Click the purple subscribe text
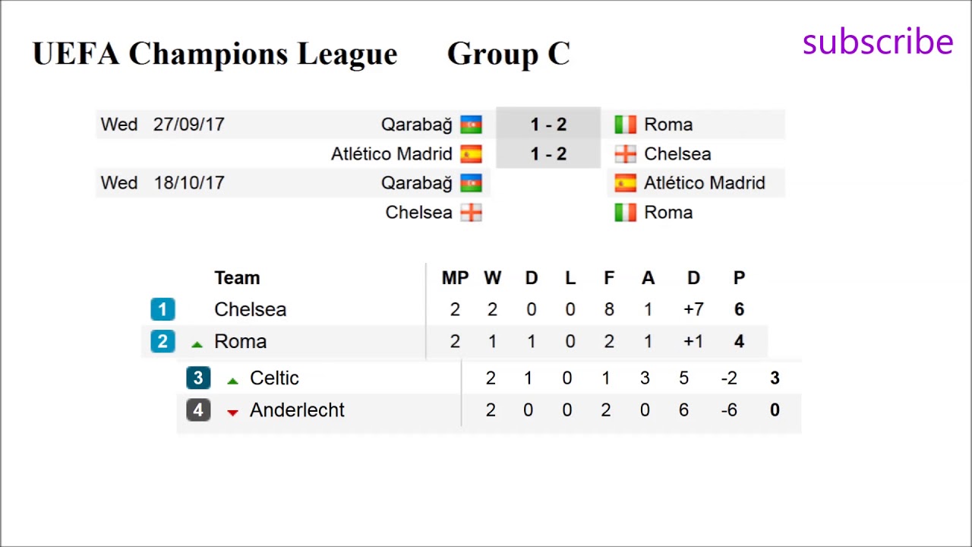The height and width of the screenshot is (547, 972). coord(877,43)
